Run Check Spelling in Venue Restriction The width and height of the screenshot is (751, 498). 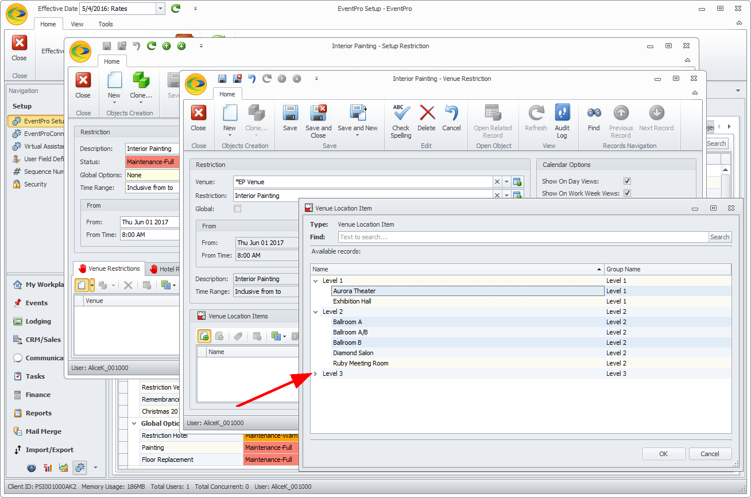click(401, 122)
